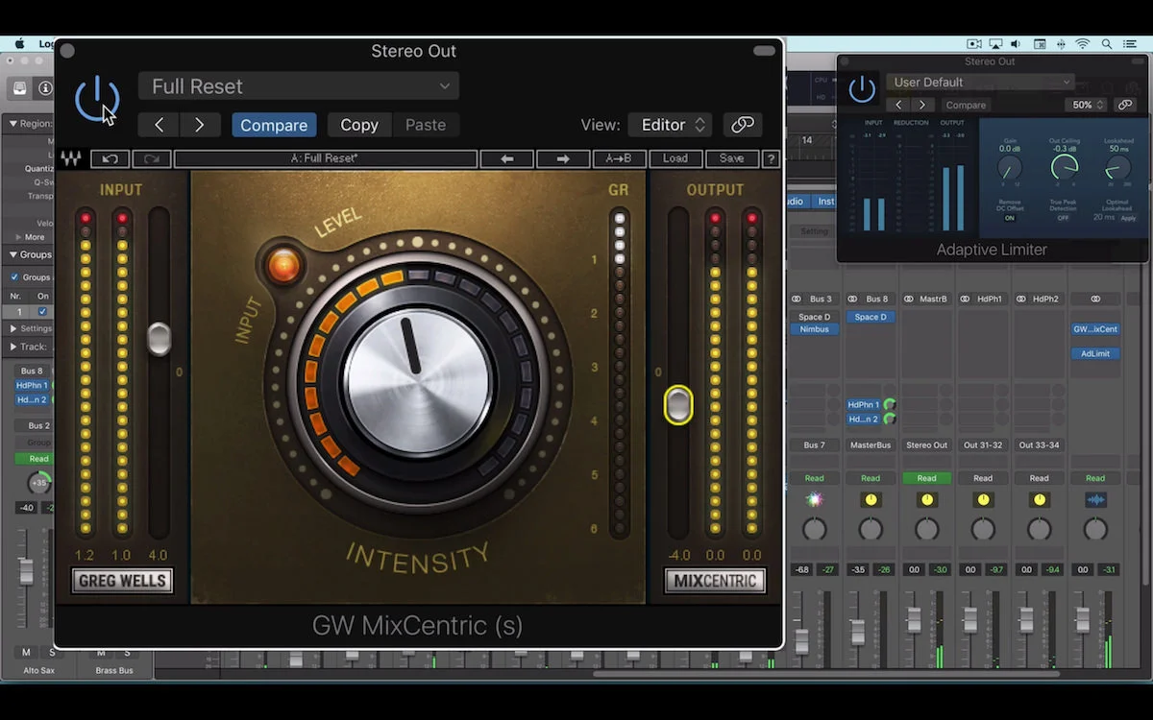1153x720 pixels.
Task: Click the grayed-out redo arrow icon
Action: tap(150, 158)
